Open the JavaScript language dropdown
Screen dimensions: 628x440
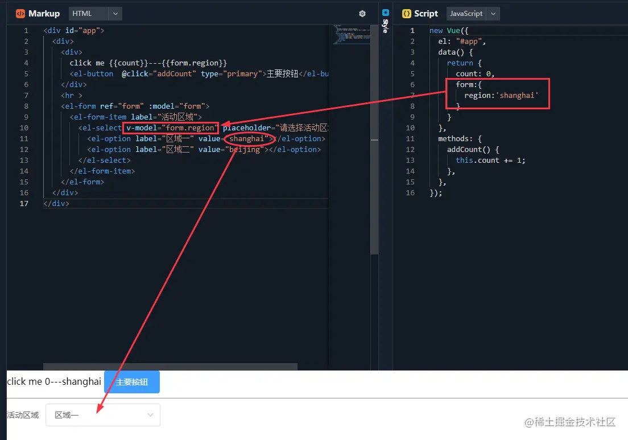tap(473, 14)
